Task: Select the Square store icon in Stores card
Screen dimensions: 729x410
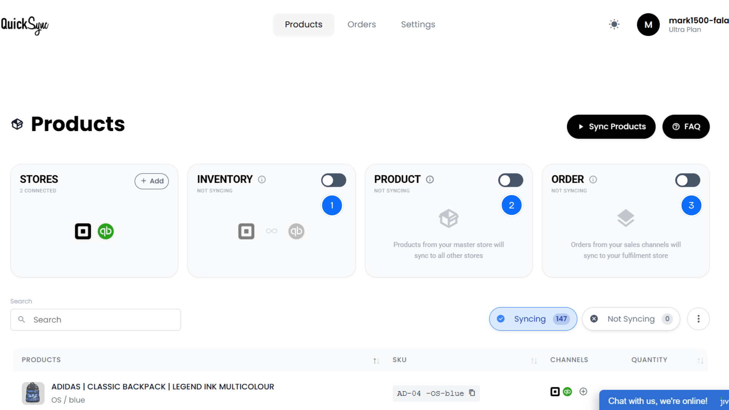Action: (83, 231)
